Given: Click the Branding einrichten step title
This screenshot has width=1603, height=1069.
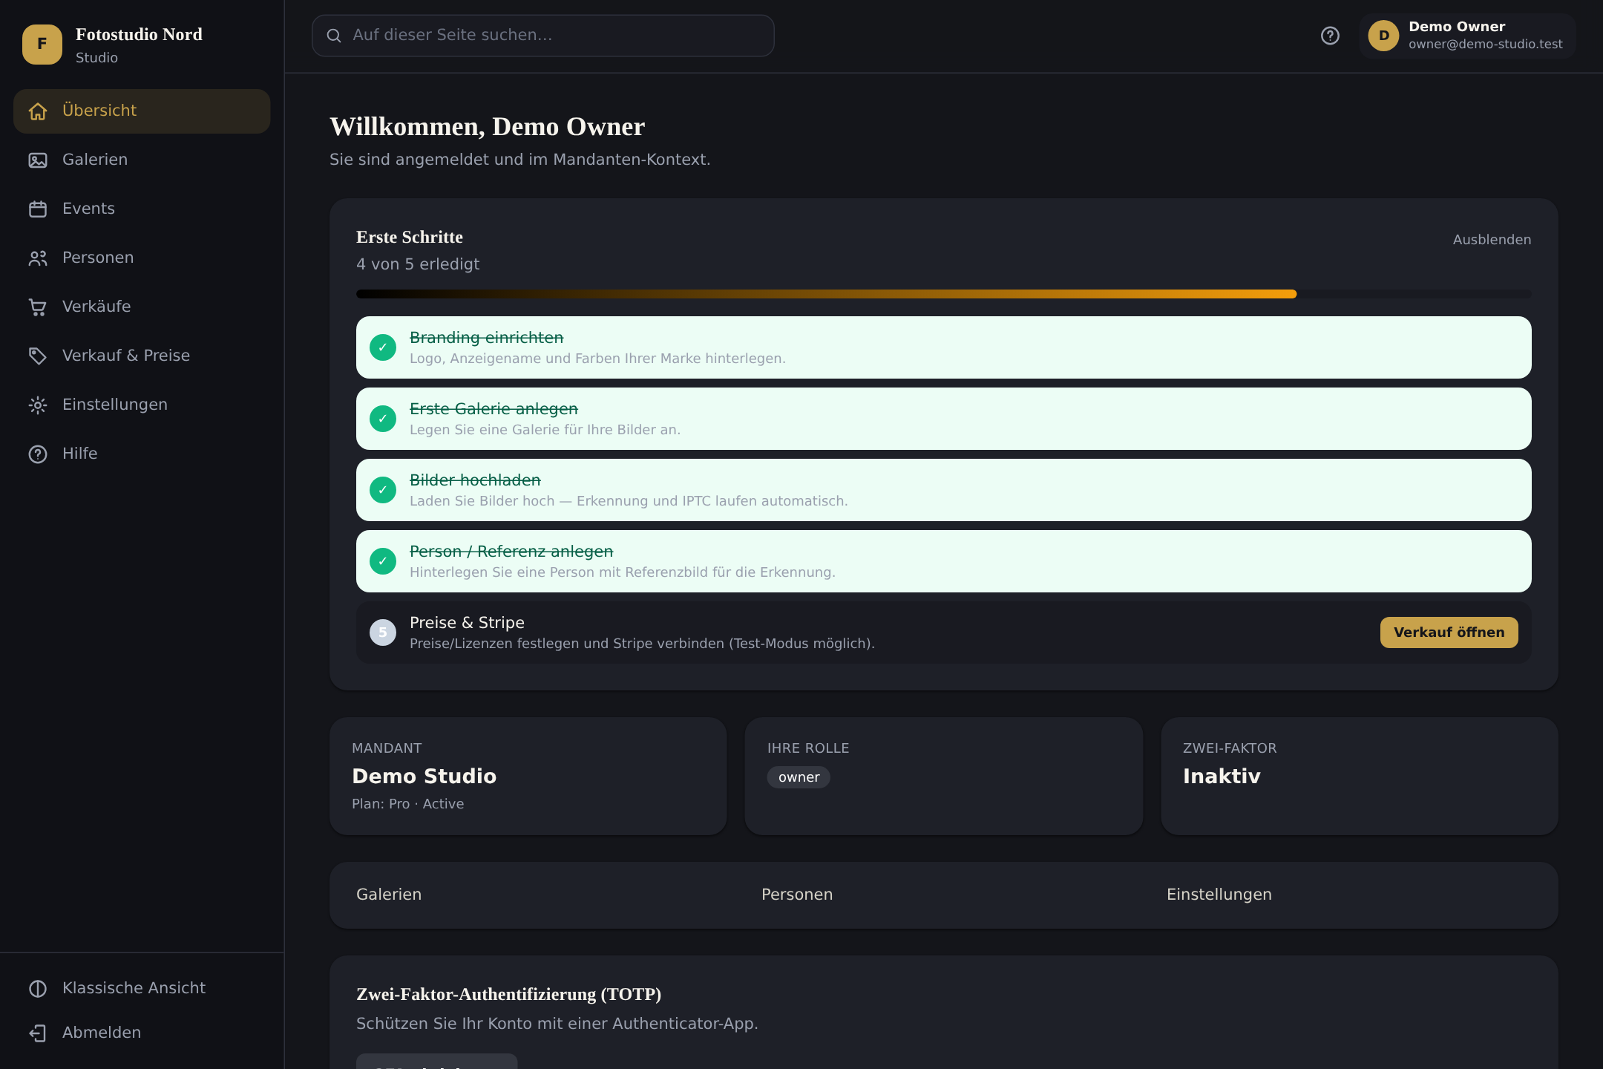Looking at the screenshot, I should coord(486,338).
